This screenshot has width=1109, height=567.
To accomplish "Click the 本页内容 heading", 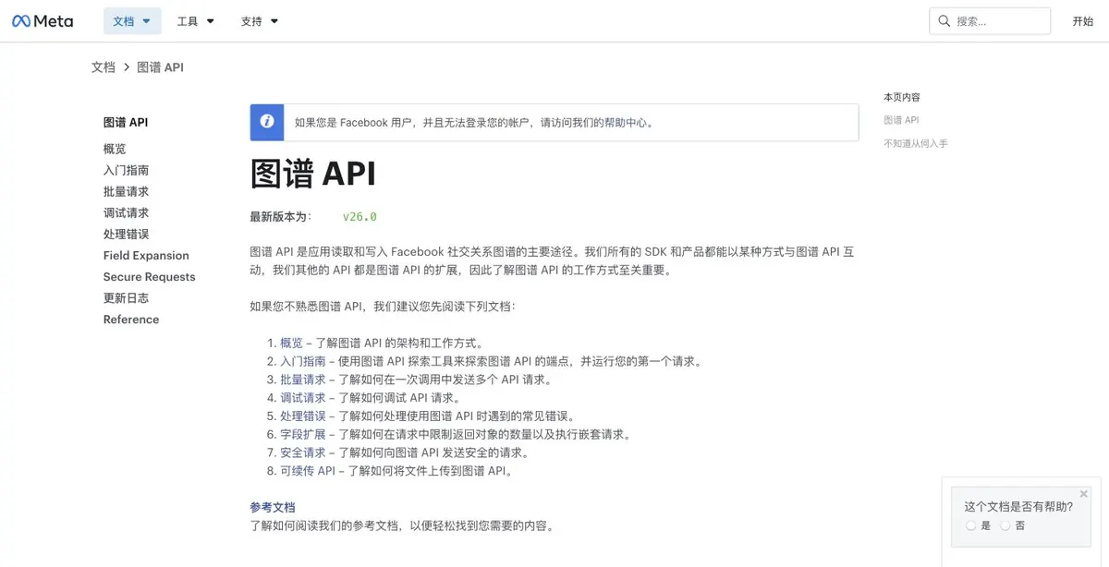I will coord(902,97).
